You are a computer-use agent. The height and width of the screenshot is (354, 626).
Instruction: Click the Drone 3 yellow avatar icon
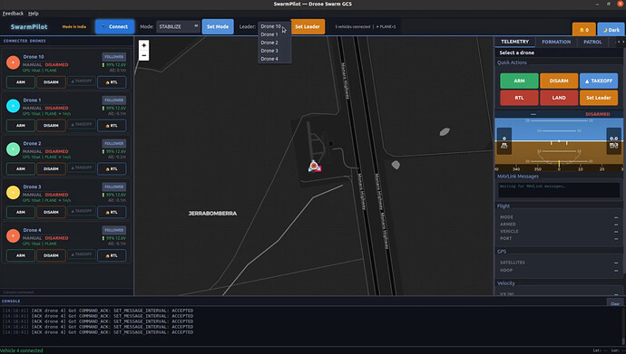14,192
